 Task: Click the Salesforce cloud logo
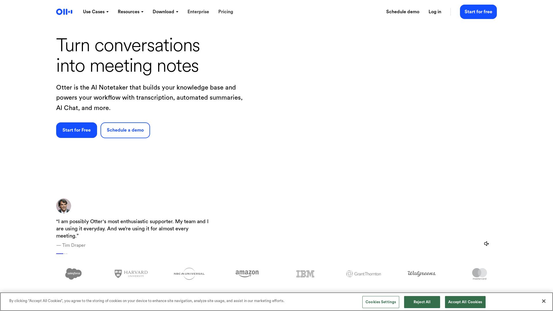coord(73,274)
